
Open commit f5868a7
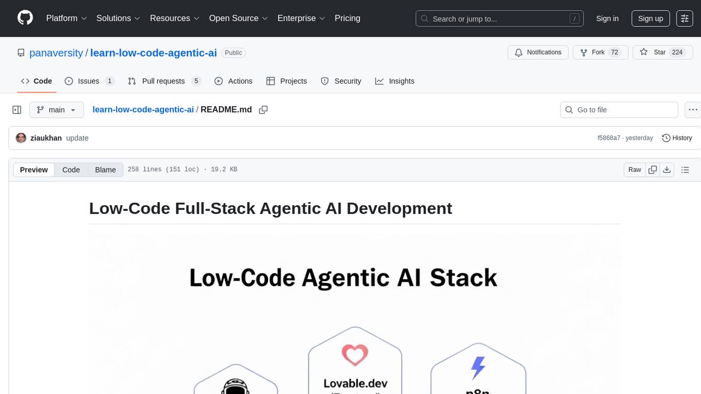(x=609, y=138)
